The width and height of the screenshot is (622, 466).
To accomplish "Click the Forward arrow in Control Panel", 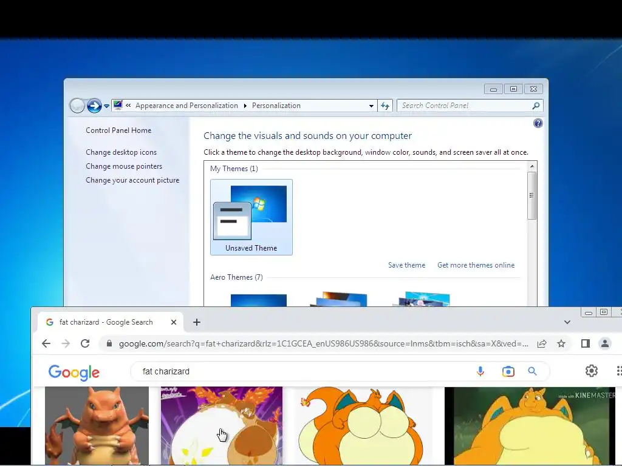I will [94, 106].
